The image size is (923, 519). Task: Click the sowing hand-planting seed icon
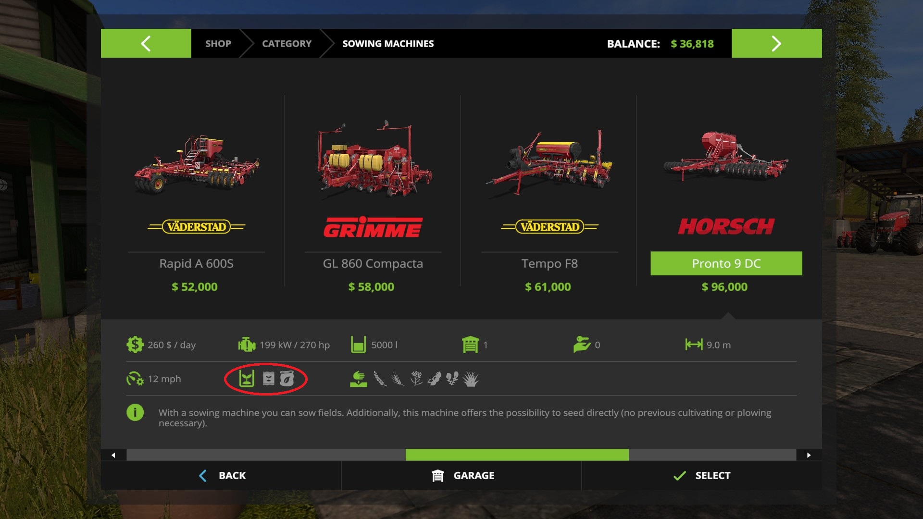tap(358, 379)
